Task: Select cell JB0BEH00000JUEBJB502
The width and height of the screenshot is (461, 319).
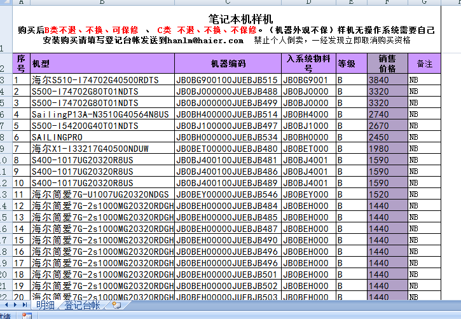Action: 228,286
